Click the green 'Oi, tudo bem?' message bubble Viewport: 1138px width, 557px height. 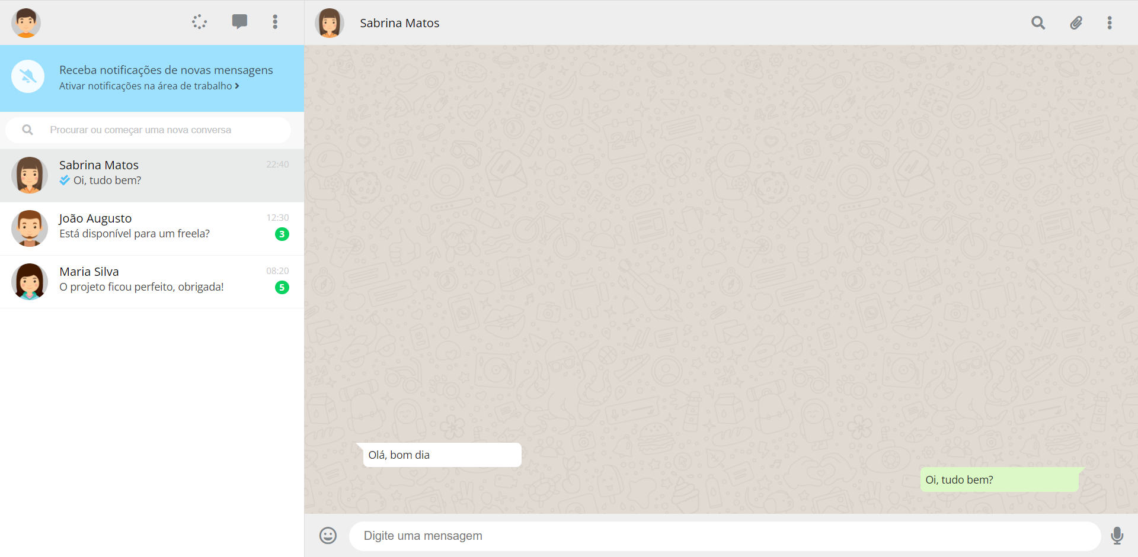(999, 479)
